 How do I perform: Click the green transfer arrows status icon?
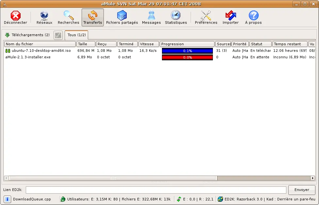[179, 199]
